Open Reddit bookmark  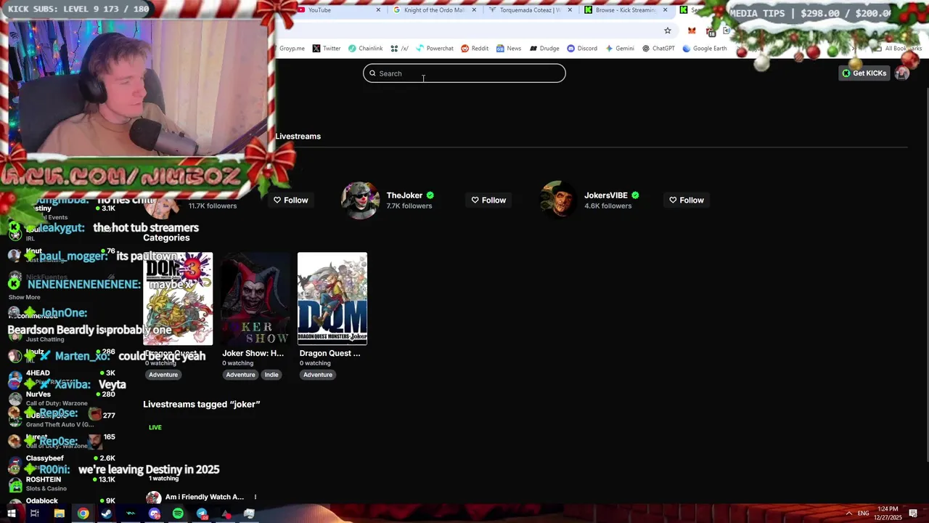coord(475,49)
